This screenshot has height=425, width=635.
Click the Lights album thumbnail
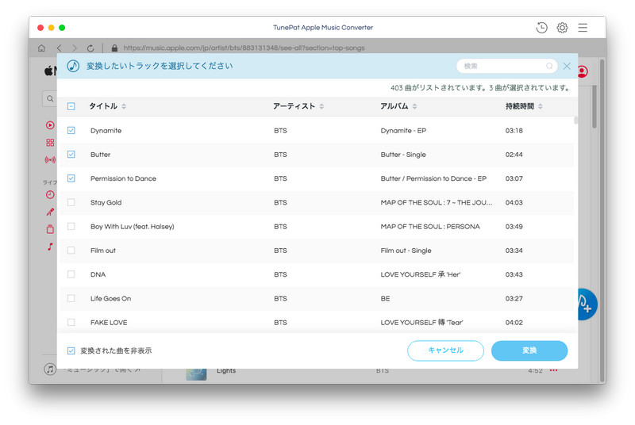[x=196, y=374]
